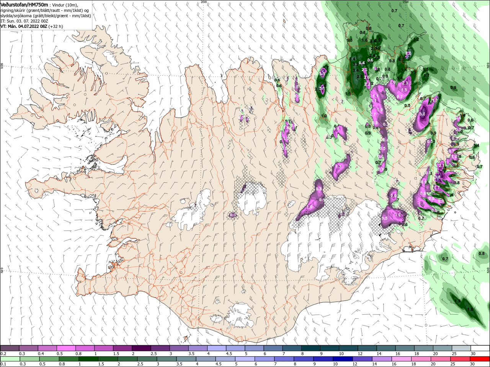
Task: Select lower legend swatch between 8 and 9
Action: coord(303,359)
